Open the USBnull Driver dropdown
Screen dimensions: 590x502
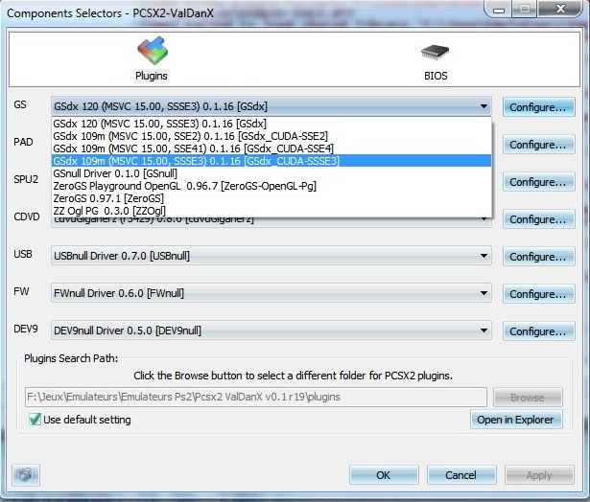271,256
